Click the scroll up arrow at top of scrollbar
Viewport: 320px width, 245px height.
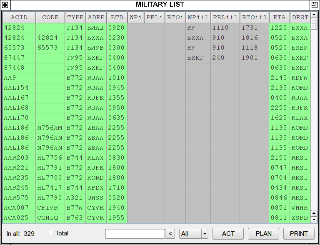coord(314,15)
